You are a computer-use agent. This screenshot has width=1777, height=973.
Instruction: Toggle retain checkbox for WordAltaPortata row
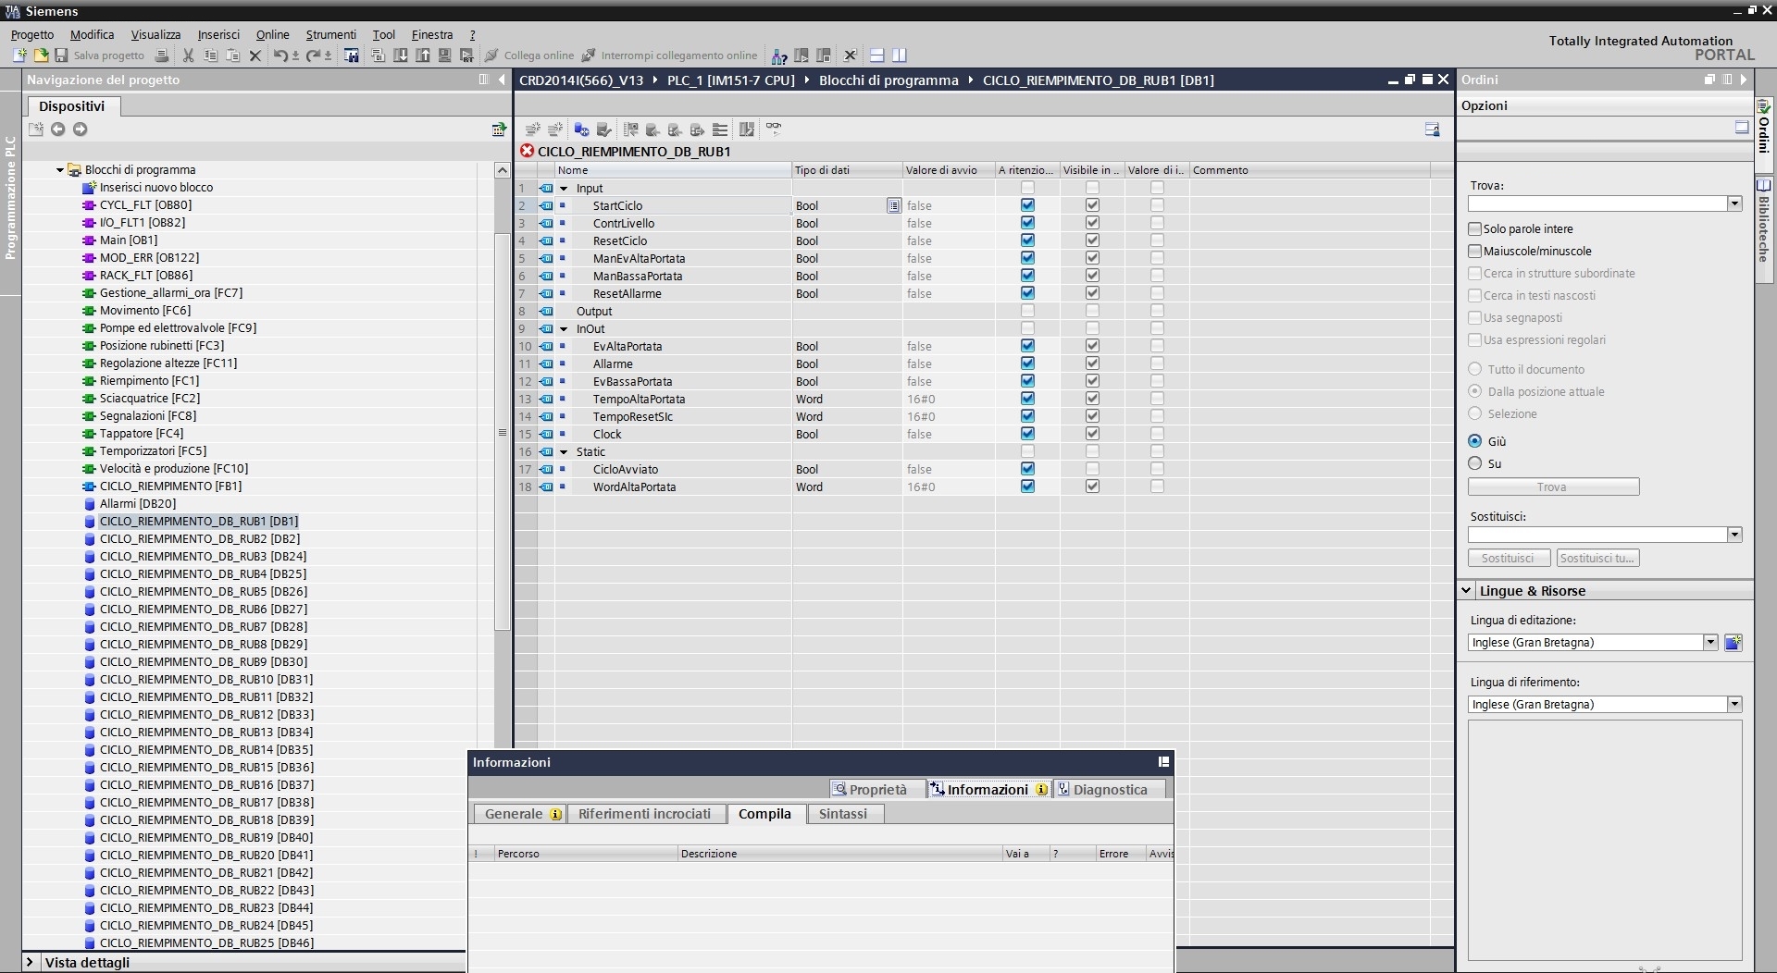(1027, 486)
